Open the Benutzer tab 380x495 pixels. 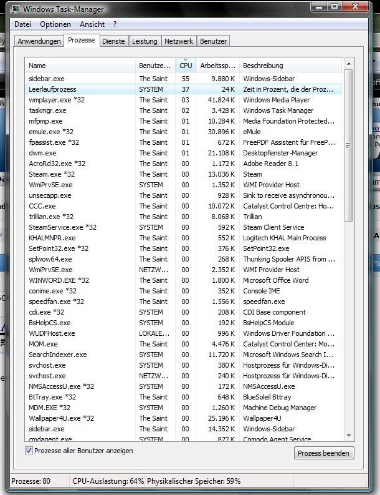pos(213,41)
